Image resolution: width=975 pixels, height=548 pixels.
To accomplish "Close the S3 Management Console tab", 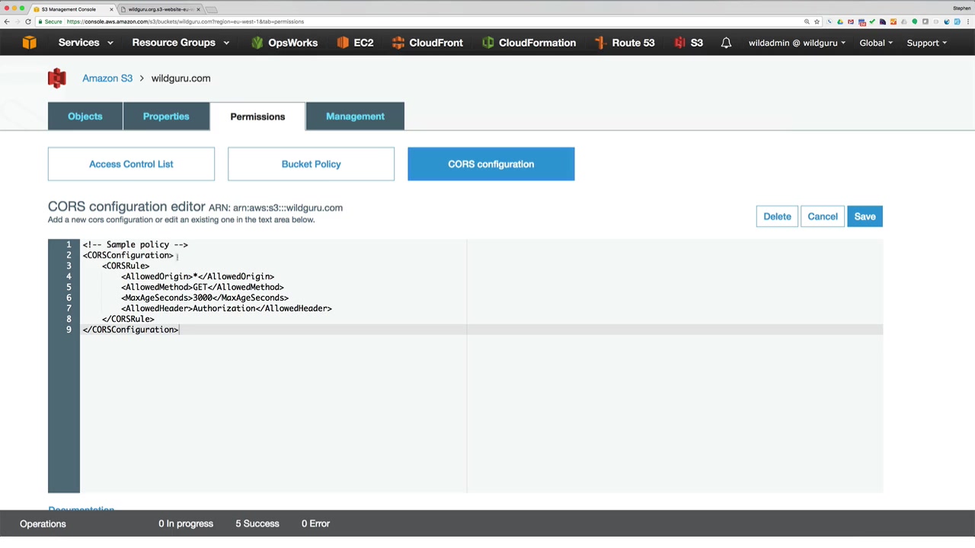I will coord(112,9).
